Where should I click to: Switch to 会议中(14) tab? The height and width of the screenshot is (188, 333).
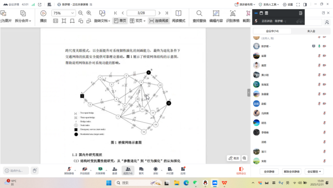click(x=272, y=31)
